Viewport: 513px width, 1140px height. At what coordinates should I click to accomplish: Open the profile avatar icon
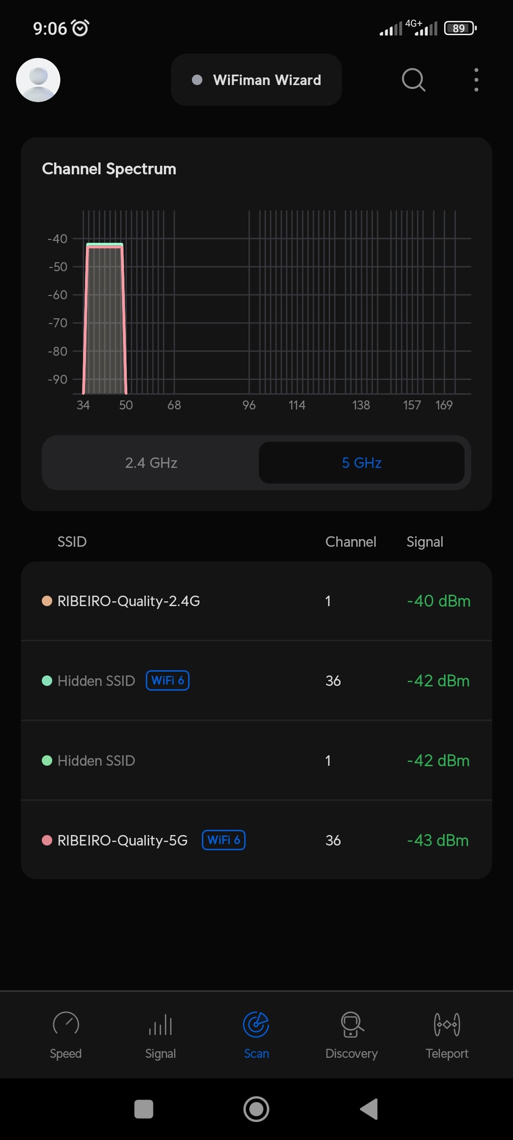pos(38,80)
